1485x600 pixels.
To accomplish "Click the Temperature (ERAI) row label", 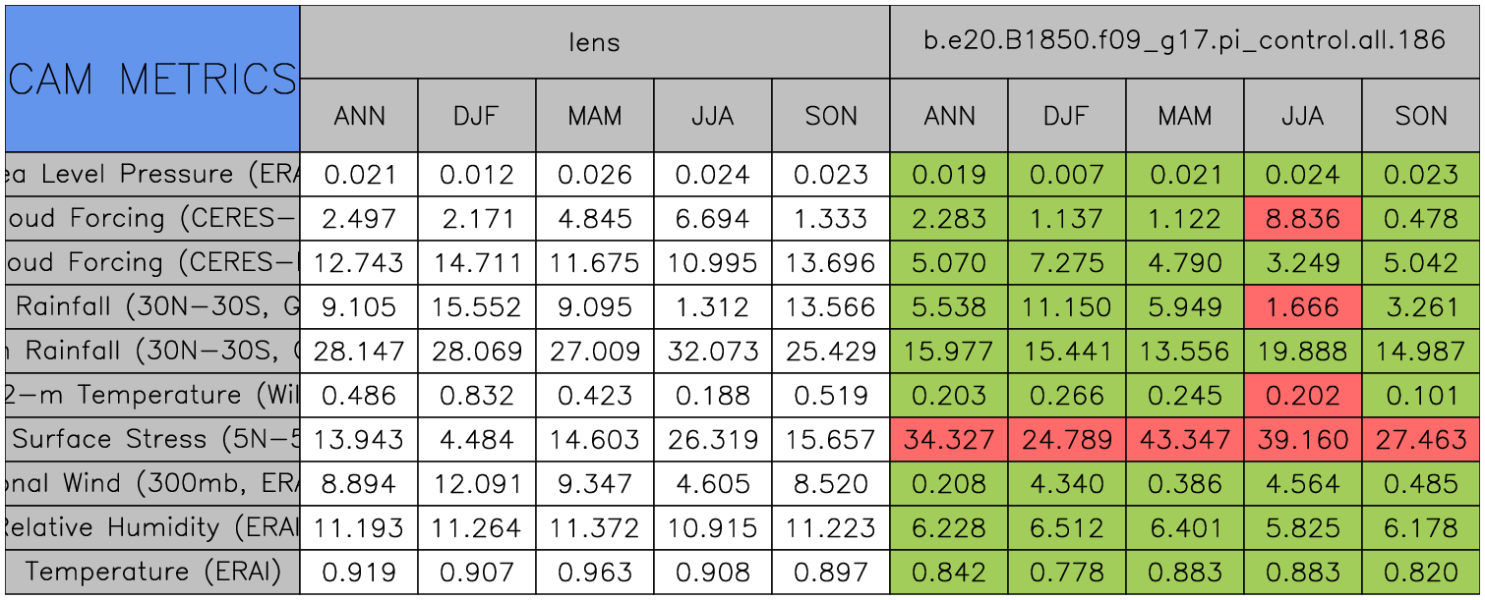I will pyautogui.click(x=152, y=572).
